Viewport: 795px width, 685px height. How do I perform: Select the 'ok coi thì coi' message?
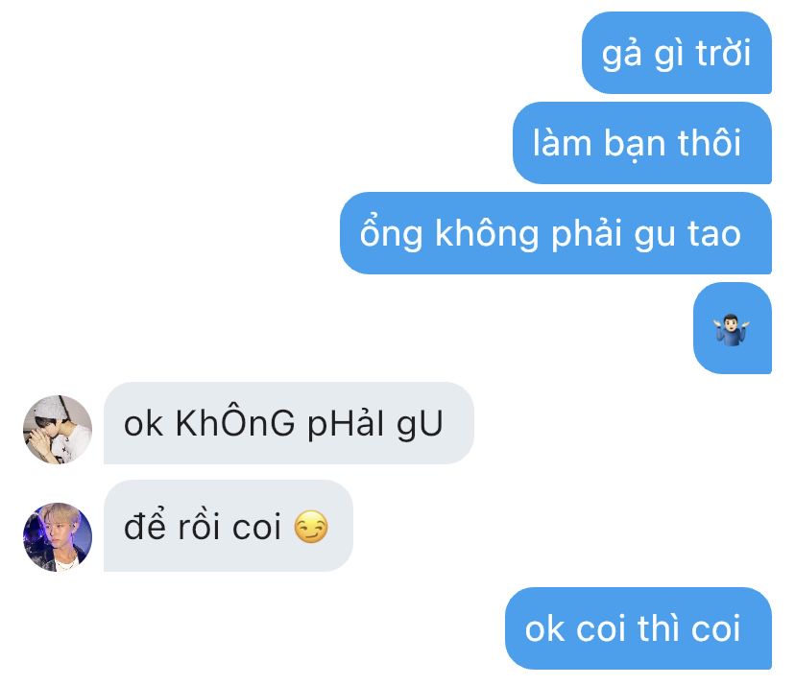click(638, 628)
